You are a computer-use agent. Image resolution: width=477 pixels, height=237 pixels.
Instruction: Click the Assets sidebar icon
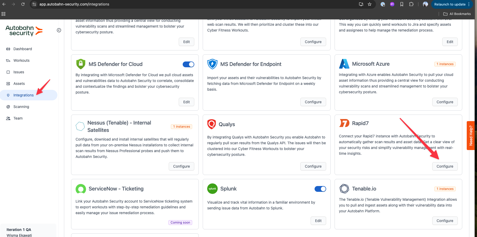pos(8,84)
